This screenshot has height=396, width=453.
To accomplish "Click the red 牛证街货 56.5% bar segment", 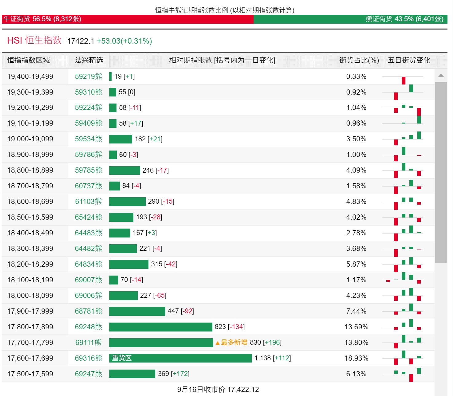I will tap(128, 19).
